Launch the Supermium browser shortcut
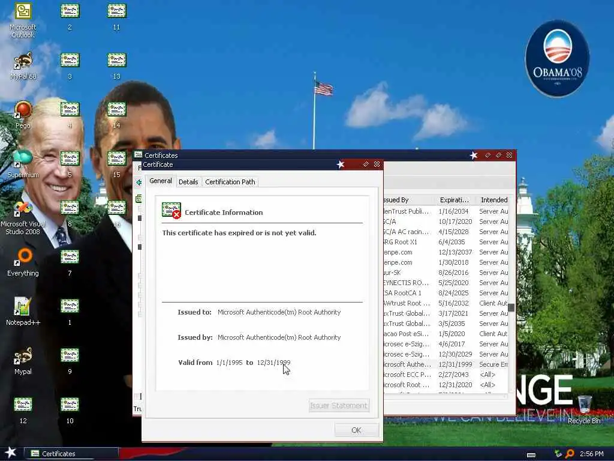 coord(23,164)
